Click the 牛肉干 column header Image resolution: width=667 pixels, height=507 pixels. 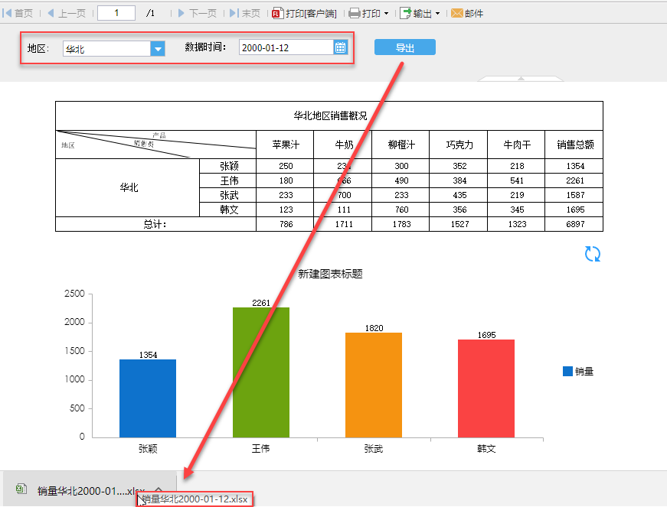tap(517, 145)
